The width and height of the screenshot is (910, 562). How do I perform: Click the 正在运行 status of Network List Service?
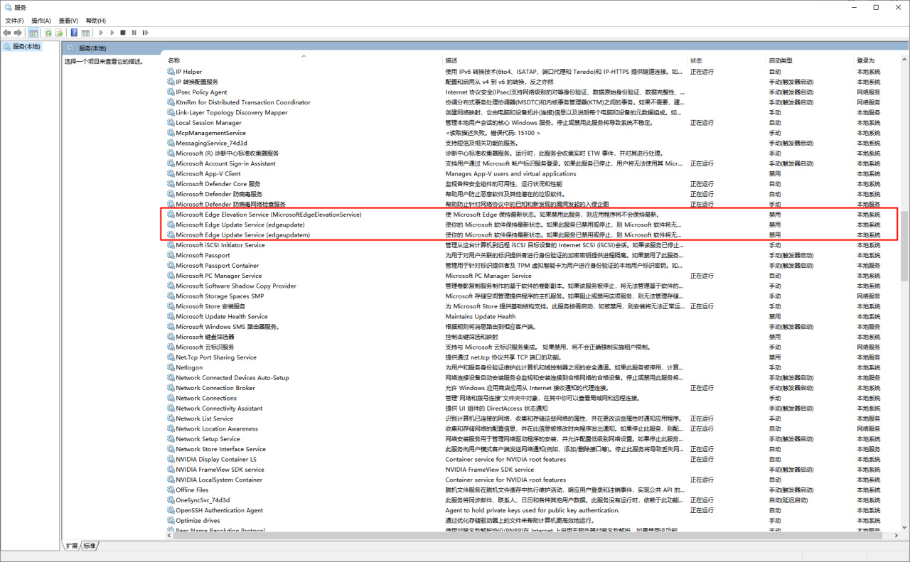pos(702,418)
